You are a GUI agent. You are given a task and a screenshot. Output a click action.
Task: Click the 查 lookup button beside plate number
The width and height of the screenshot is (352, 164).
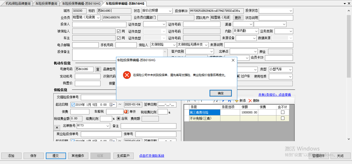coord(98,69)
